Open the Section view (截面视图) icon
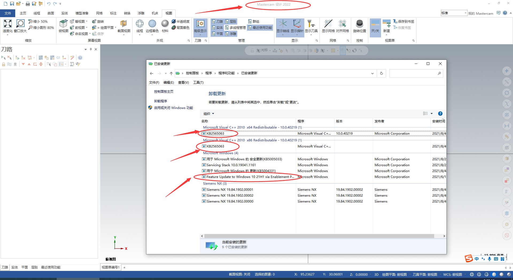This screenshot has width=513, height=280. pos(124,24)
